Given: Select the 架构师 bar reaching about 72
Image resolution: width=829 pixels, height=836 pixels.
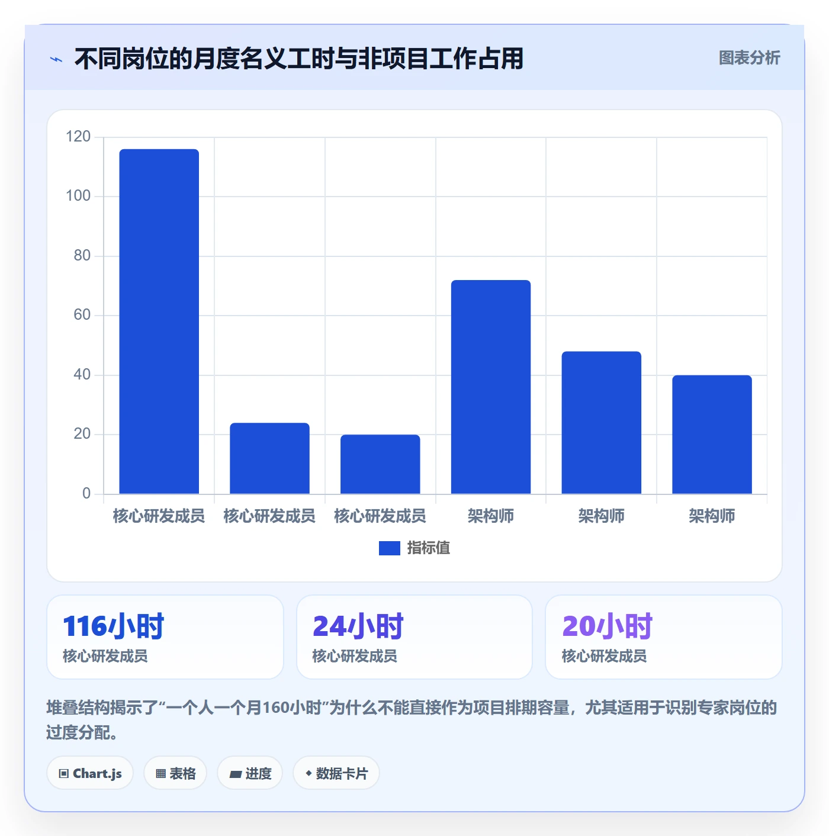Looking at the screenshot, I should point(491,387).
